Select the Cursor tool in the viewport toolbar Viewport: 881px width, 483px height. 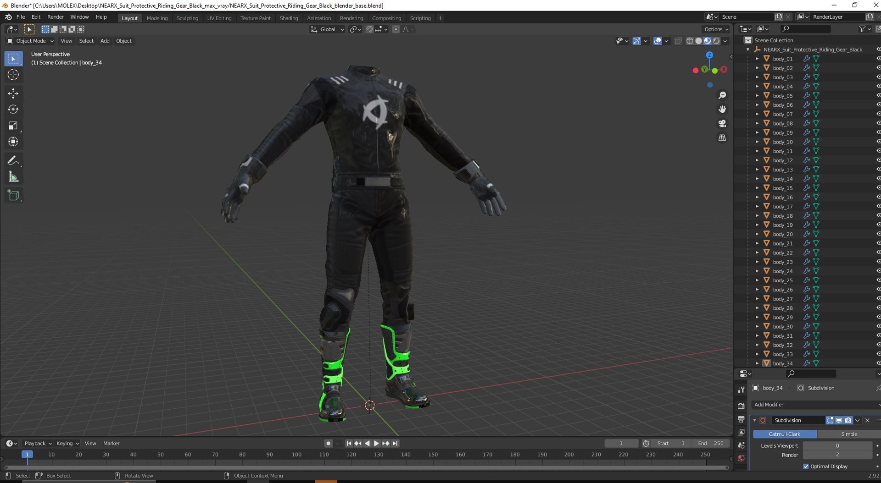13,75
